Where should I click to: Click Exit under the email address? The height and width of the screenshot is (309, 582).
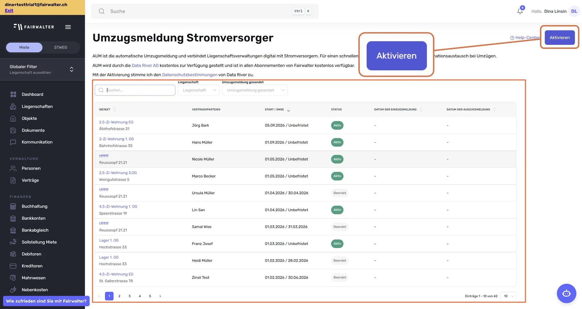tap(9, 11)
